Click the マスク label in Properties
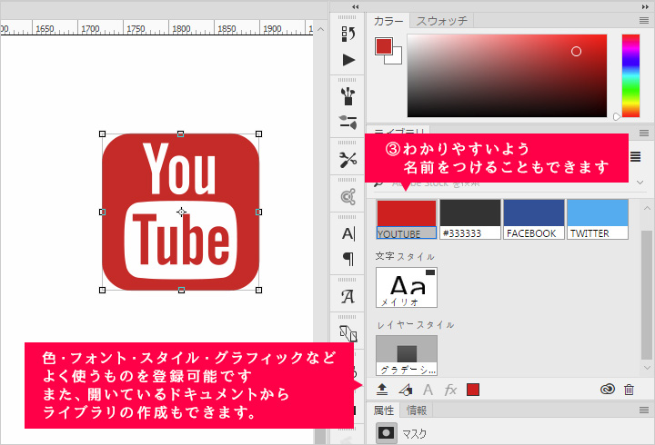This screenshot has width=655, height=445. [x=414, y=434]
